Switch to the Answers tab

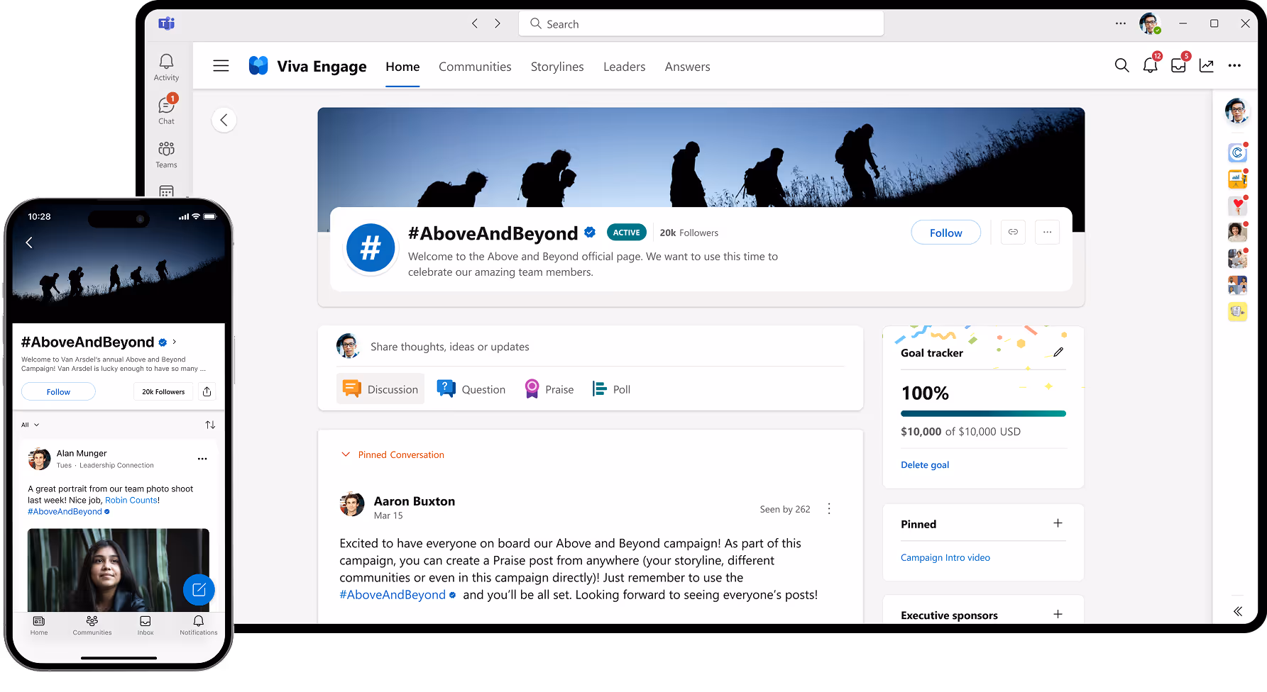pyautogui.click(x=687, y=67)
